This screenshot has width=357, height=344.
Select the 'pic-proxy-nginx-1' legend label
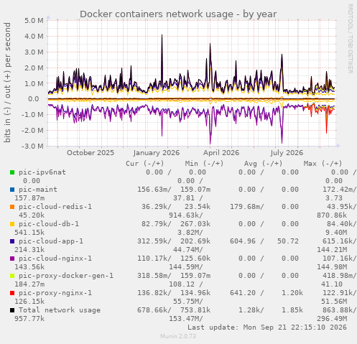click(x=55, y=293)
